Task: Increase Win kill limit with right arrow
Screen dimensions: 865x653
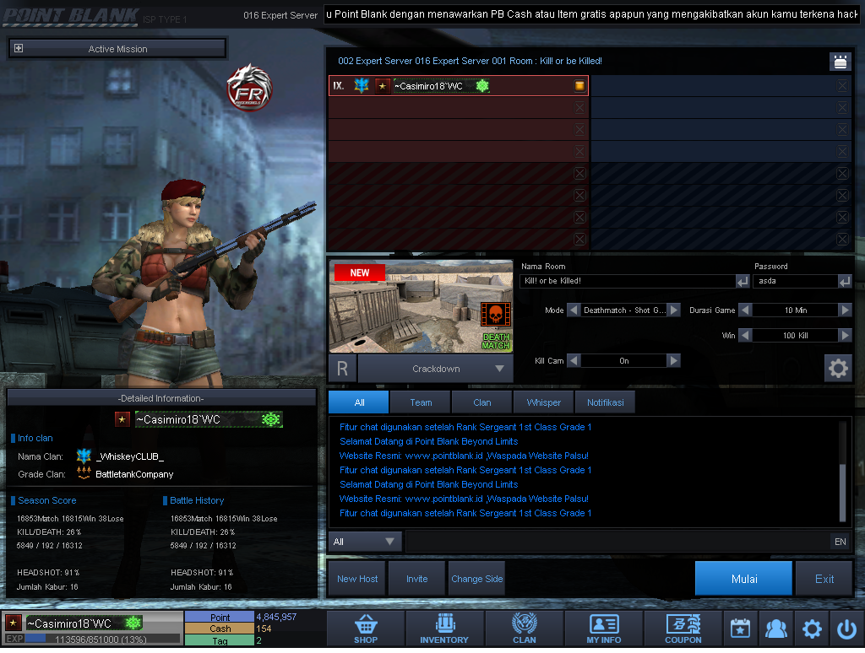Action: coord(845,335)
